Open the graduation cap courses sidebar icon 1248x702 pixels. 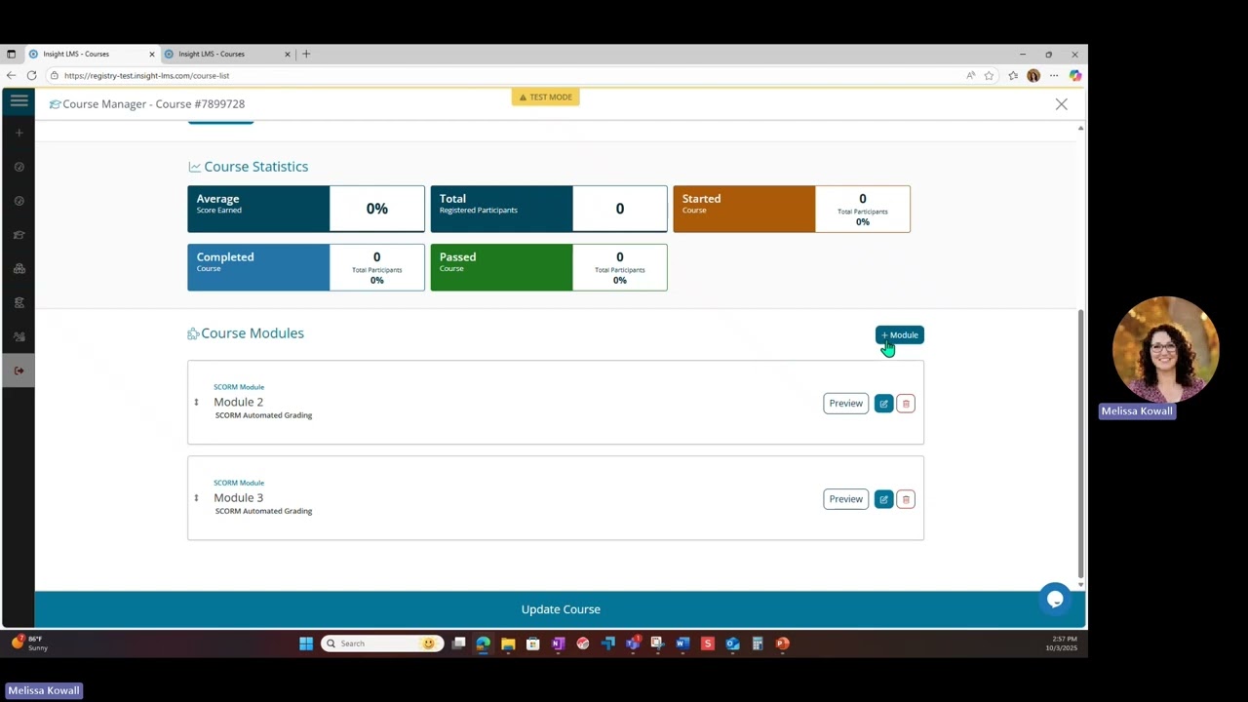coord(19,235)
